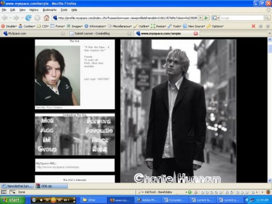Switch to the MySpace.com tab
The image size is (272, 204).
pos(33,33)
